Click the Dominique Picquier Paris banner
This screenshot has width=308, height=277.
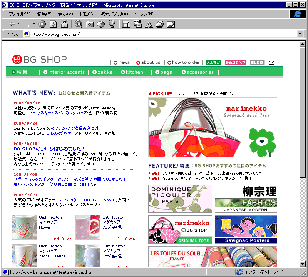[x=180, y=199]
